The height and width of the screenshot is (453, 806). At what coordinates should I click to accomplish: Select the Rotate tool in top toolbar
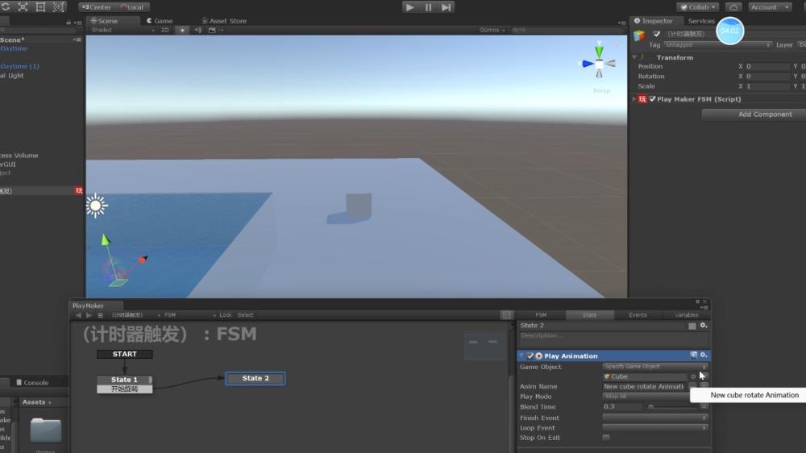tap(6, 6)
